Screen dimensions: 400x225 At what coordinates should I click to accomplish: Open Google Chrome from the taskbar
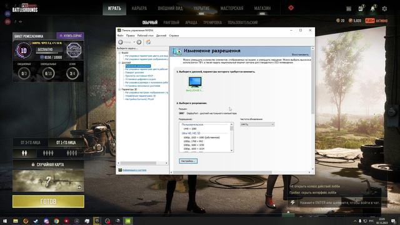pos(56,221)
